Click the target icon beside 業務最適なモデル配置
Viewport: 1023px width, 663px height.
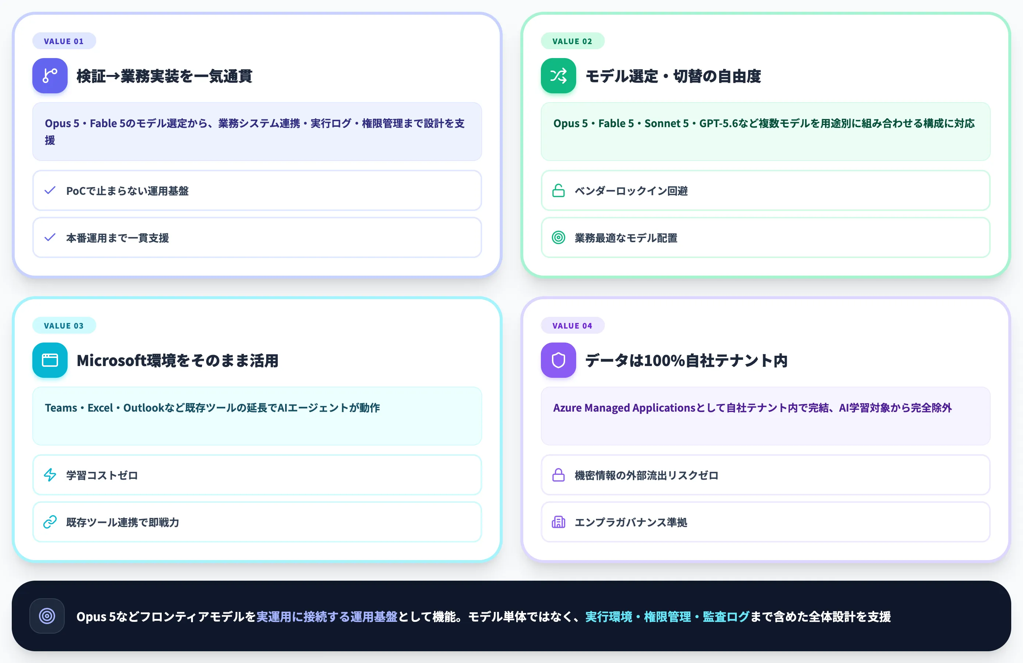click(559, 237)
